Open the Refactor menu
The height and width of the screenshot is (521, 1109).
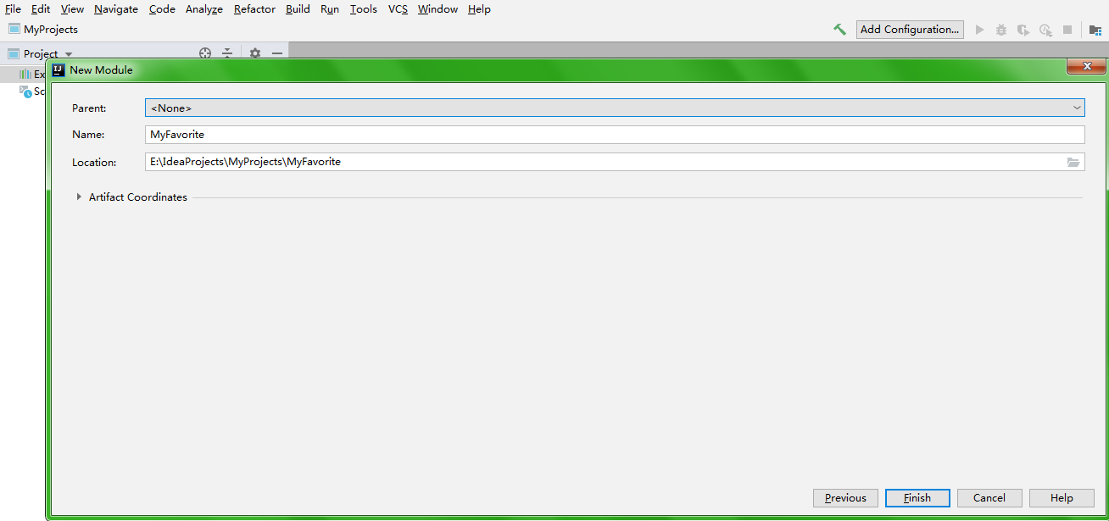click(x=254, y=9)
